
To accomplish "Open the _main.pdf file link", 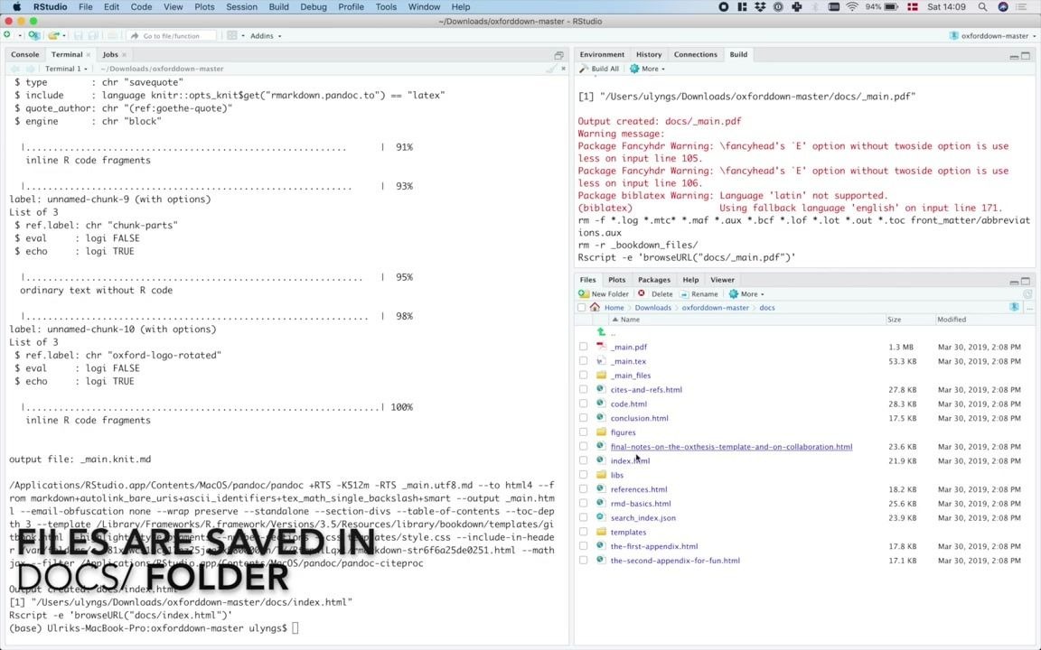I will point(629,347).
